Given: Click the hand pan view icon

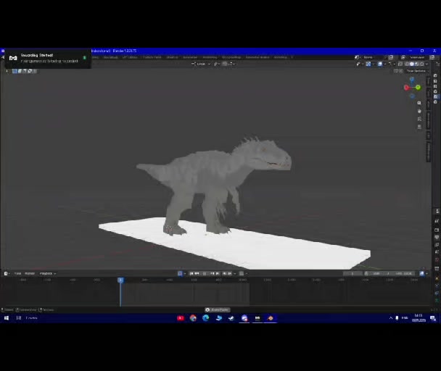Looking at the screenshot, I should pyautogui.click(x=419, y=111).
